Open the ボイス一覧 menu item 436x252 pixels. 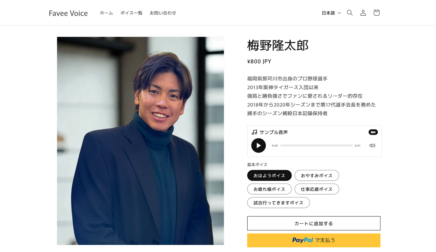click(x=131, y=13)
